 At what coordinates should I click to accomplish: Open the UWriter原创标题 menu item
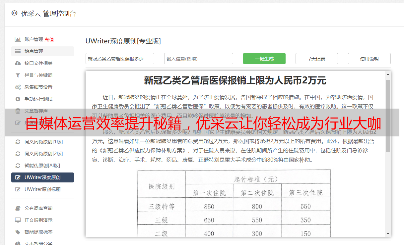[42, 189]
